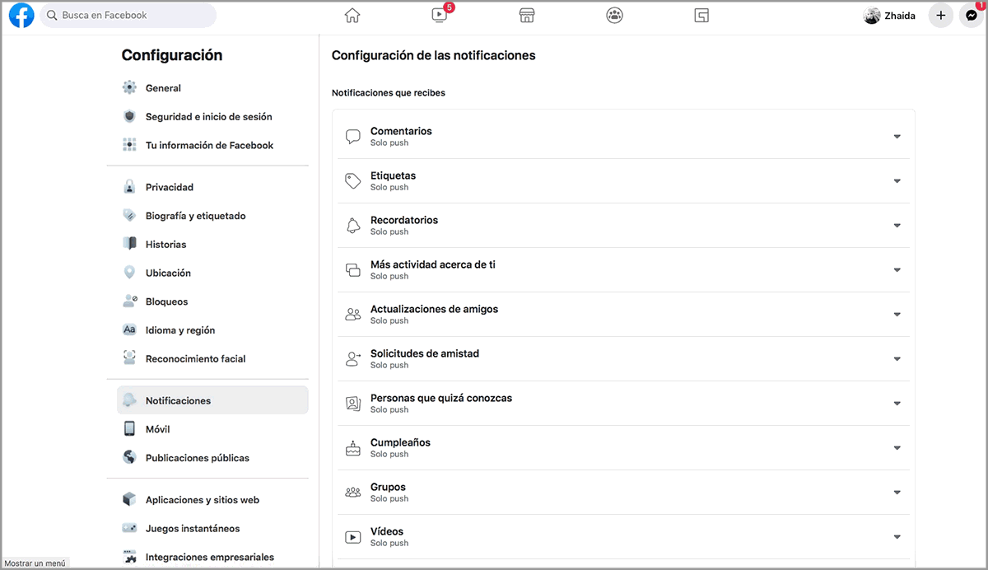This screenshot has height=570, width=988.
Task: Expand Solicitudes de amistad settings
Action: [897, 359]
